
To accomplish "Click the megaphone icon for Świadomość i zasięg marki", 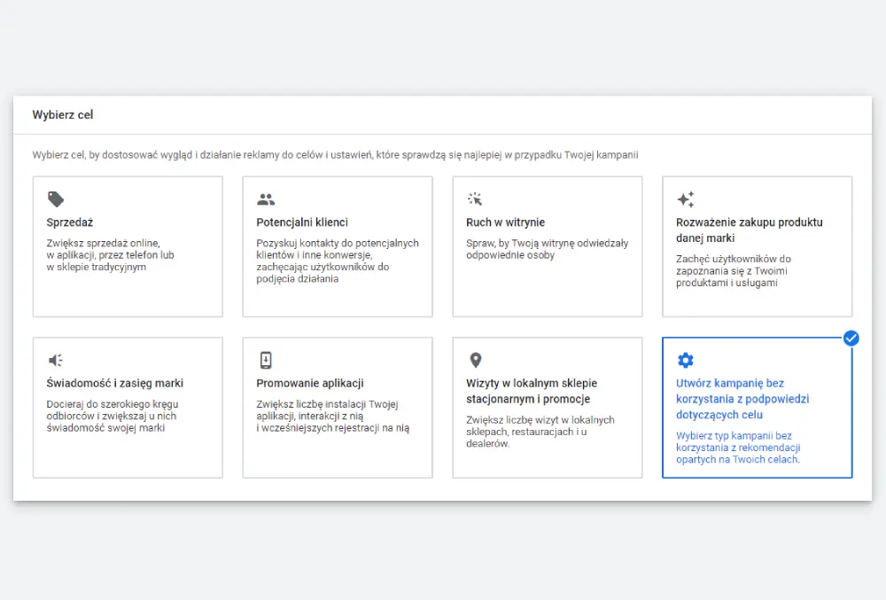I will pyautogui.click(x=56, y=361).
